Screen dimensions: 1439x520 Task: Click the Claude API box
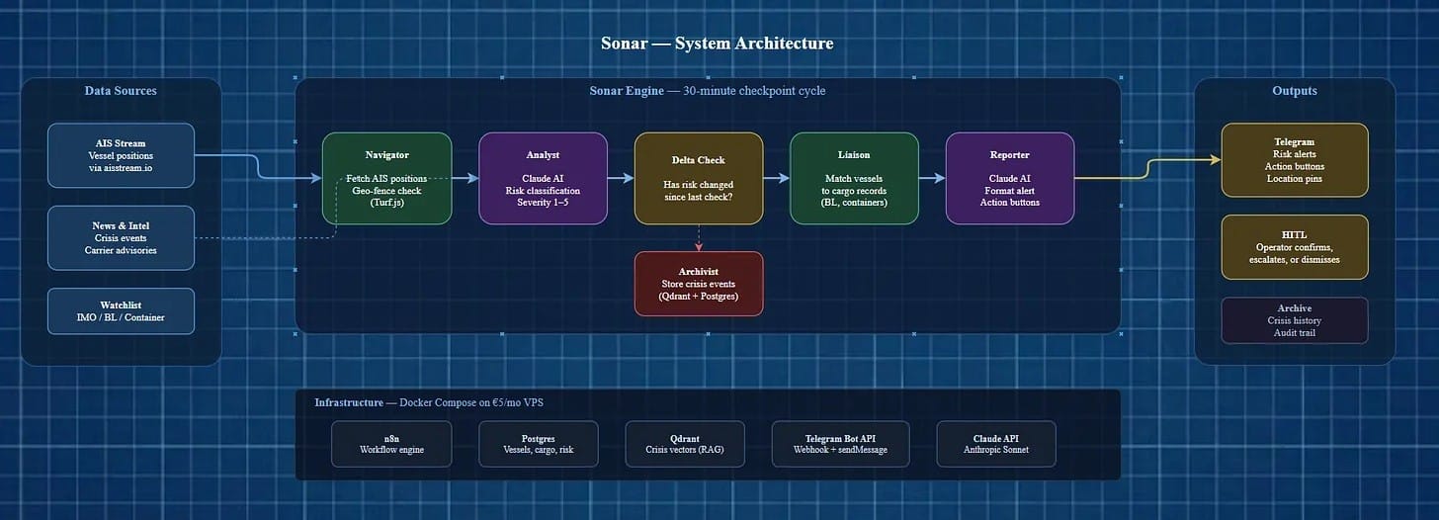click(996, 444)
